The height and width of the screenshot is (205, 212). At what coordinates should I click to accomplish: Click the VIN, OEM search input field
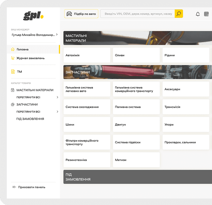point(138,14)
